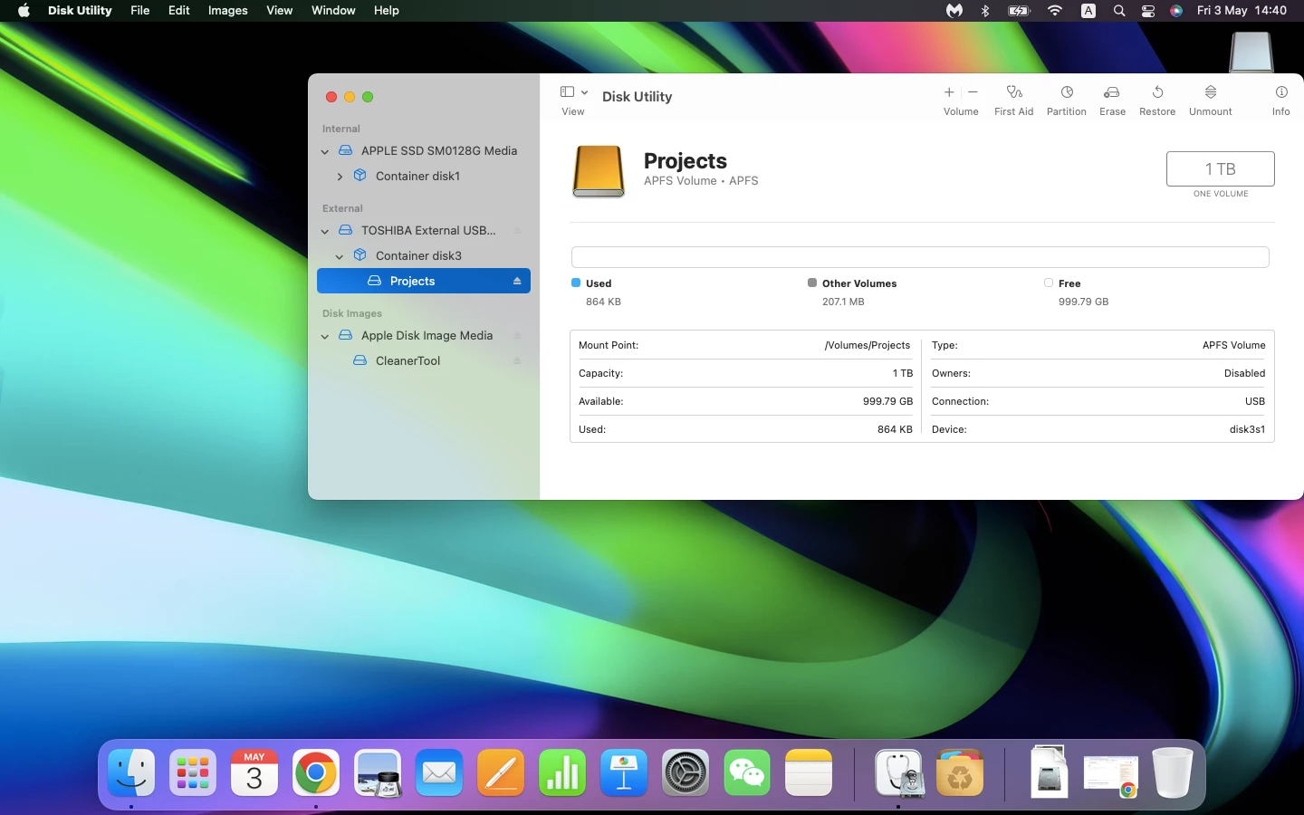Image resolution: width=1304 pixels, height=815 pixels.
Task: Collapse APPLE SSD SM0128G Media disclosure
Action: click(325, 151)
